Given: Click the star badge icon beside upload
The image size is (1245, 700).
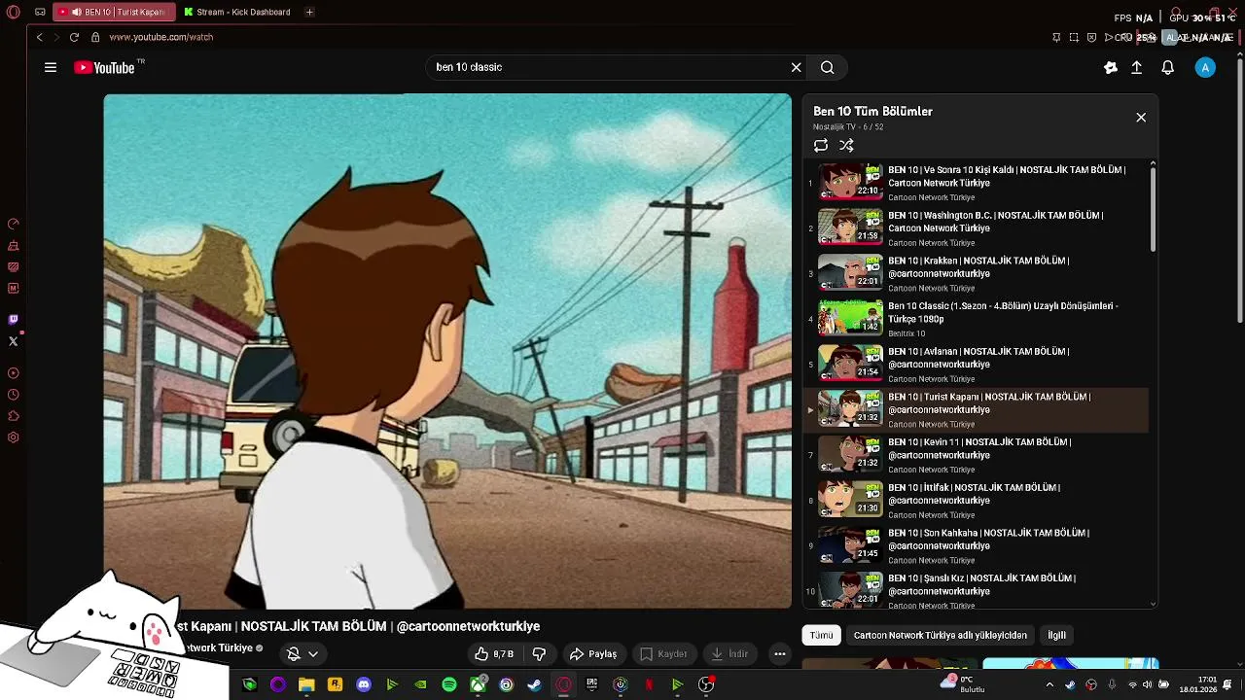Looking at the screenshot, I should (1111, 67).
